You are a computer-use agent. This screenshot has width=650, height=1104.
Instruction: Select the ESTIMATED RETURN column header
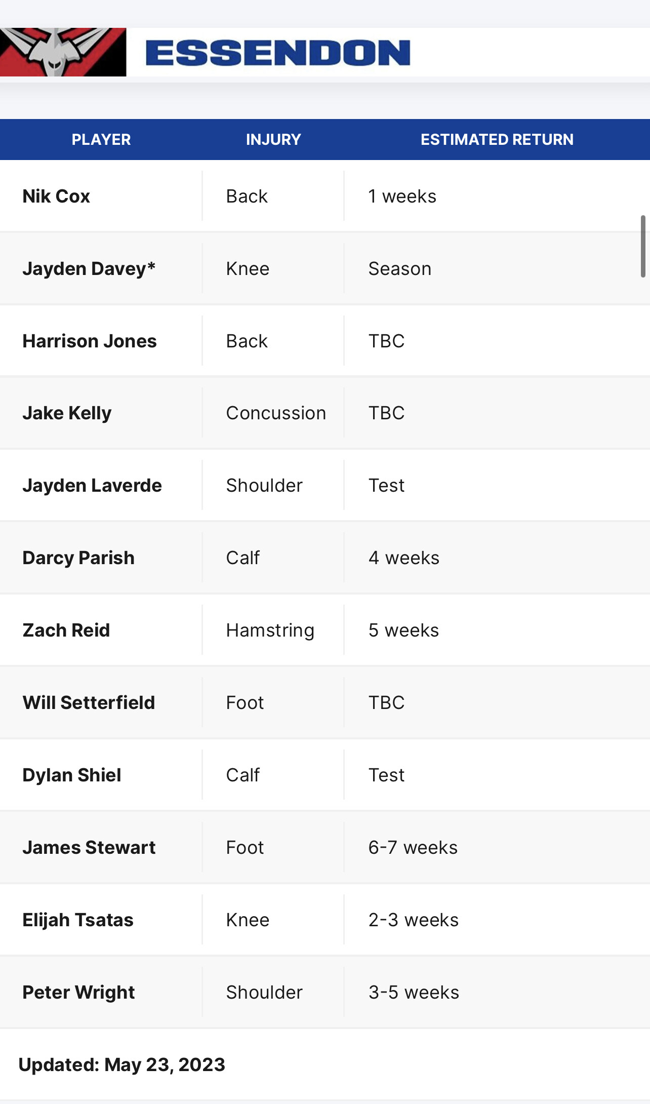[x=497, y=139]
